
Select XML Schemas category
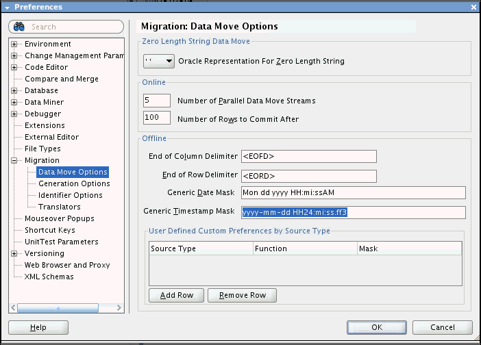[49, 277]
